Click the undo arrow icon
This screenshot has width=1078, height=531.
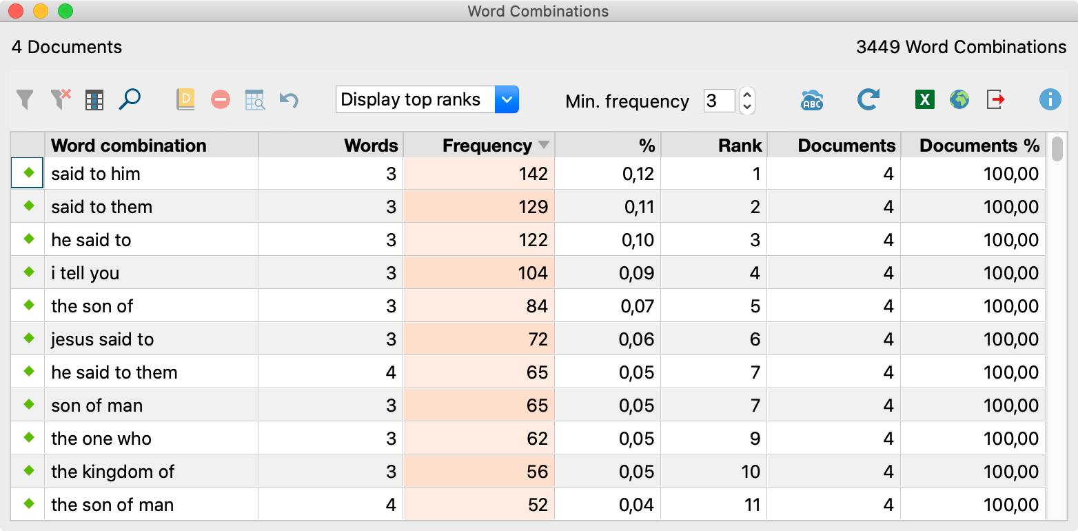point(289,100)
